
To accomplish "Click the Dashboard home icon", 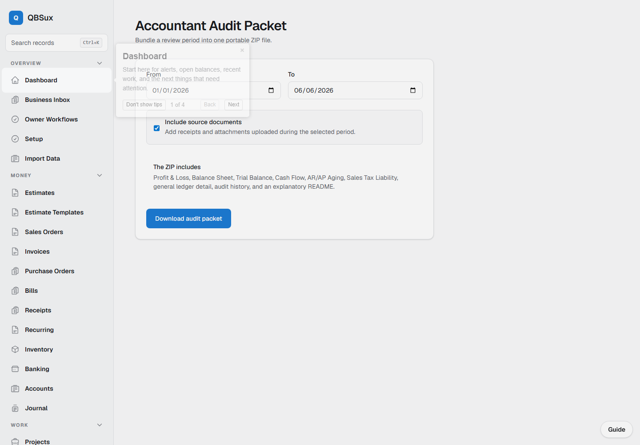I will point(15,80).
